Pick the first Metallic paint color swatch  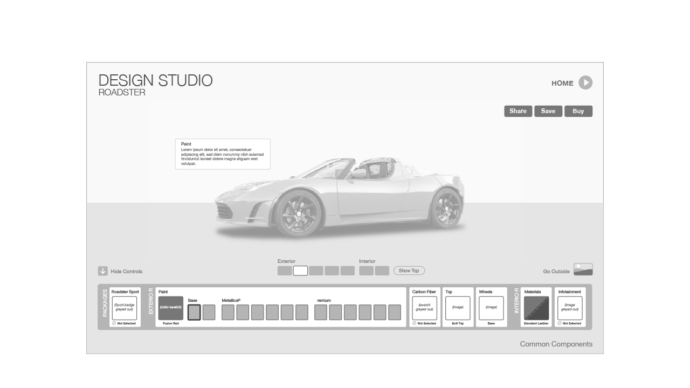228,312
